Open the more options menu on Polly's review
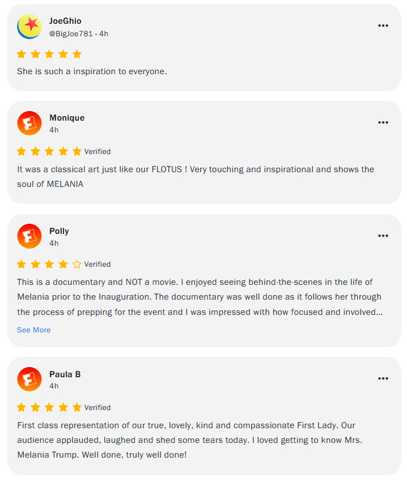Image resolution: width=407 pixels, height=482 pixels. pos(383,236)
